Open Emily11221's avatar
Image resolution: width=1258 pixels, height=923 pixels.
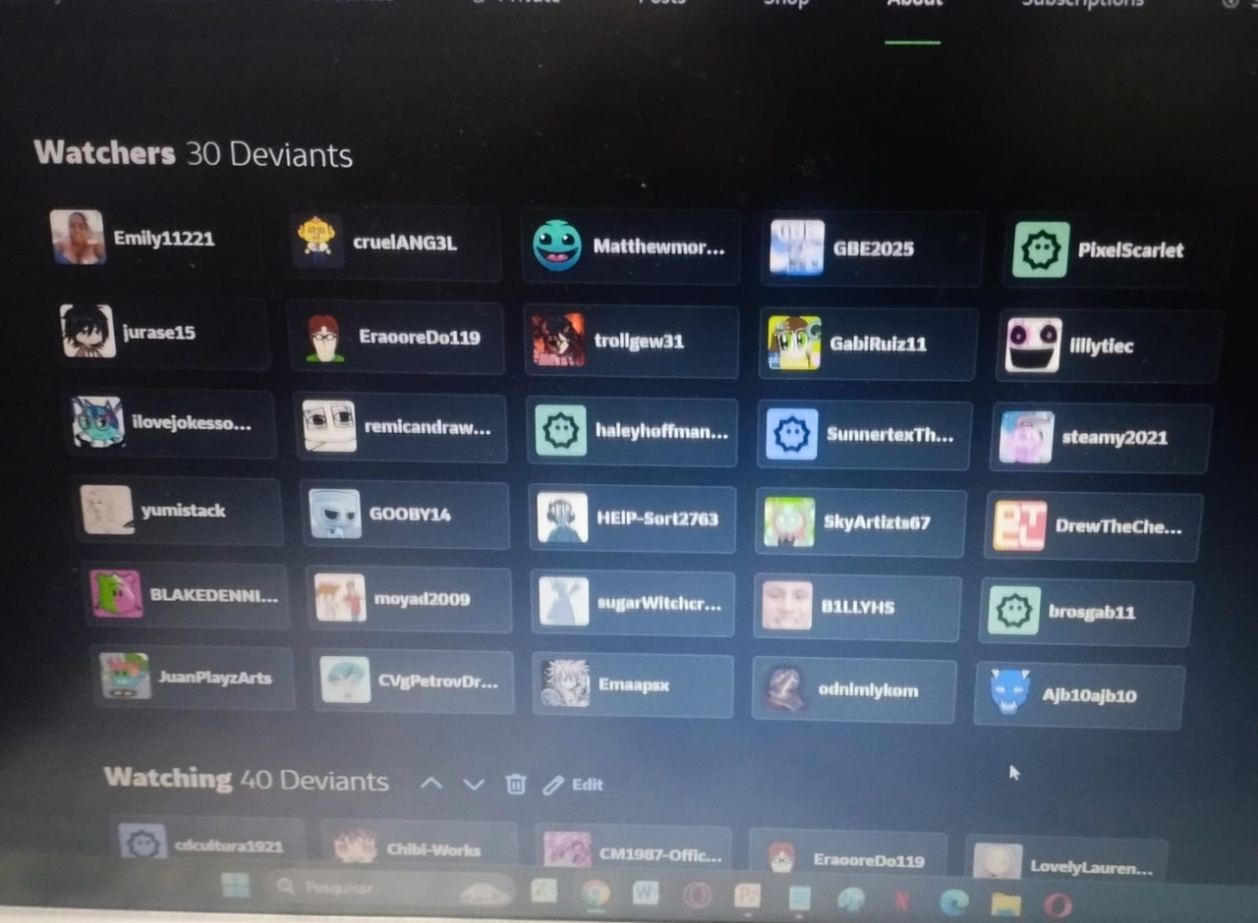point(78,237)
